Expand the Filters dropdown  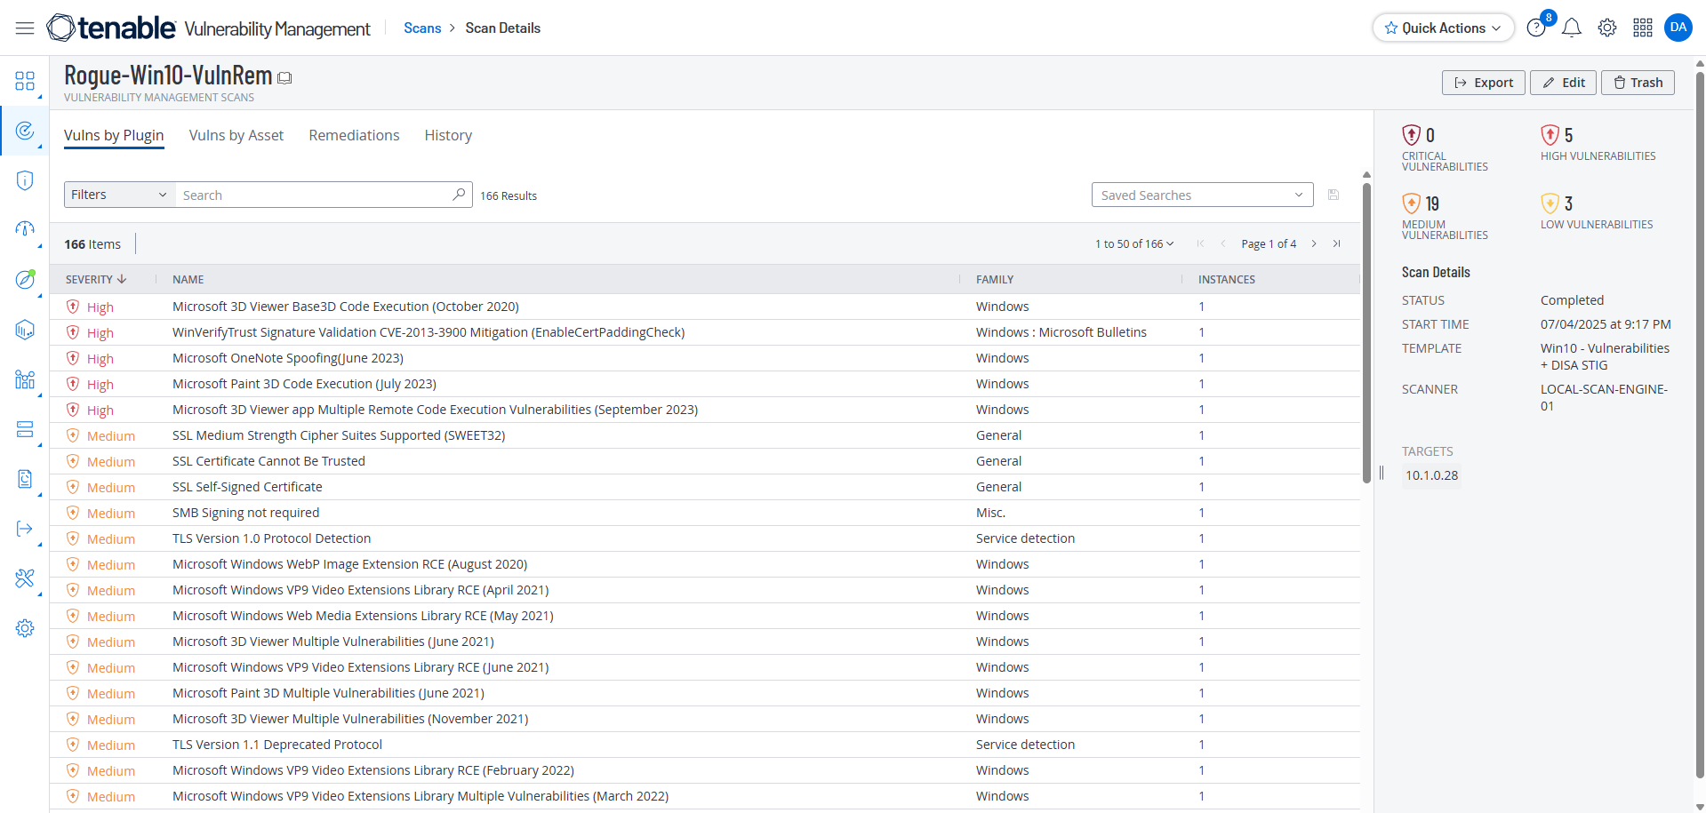point(119,195)
